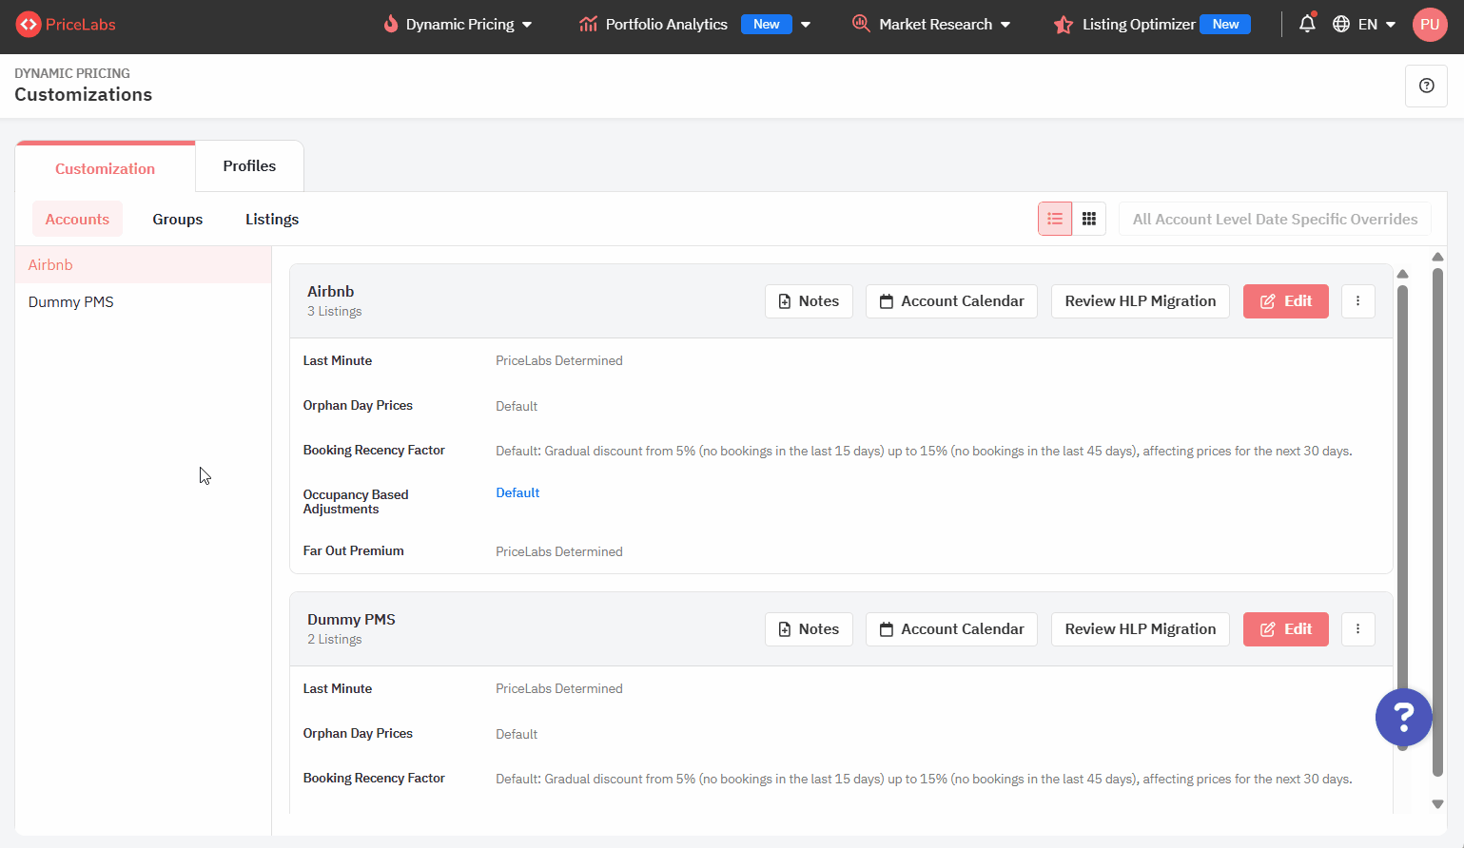1464x848 pixels.
Task: Edit the Airbnb account customizations
Action: (1286, 301)
